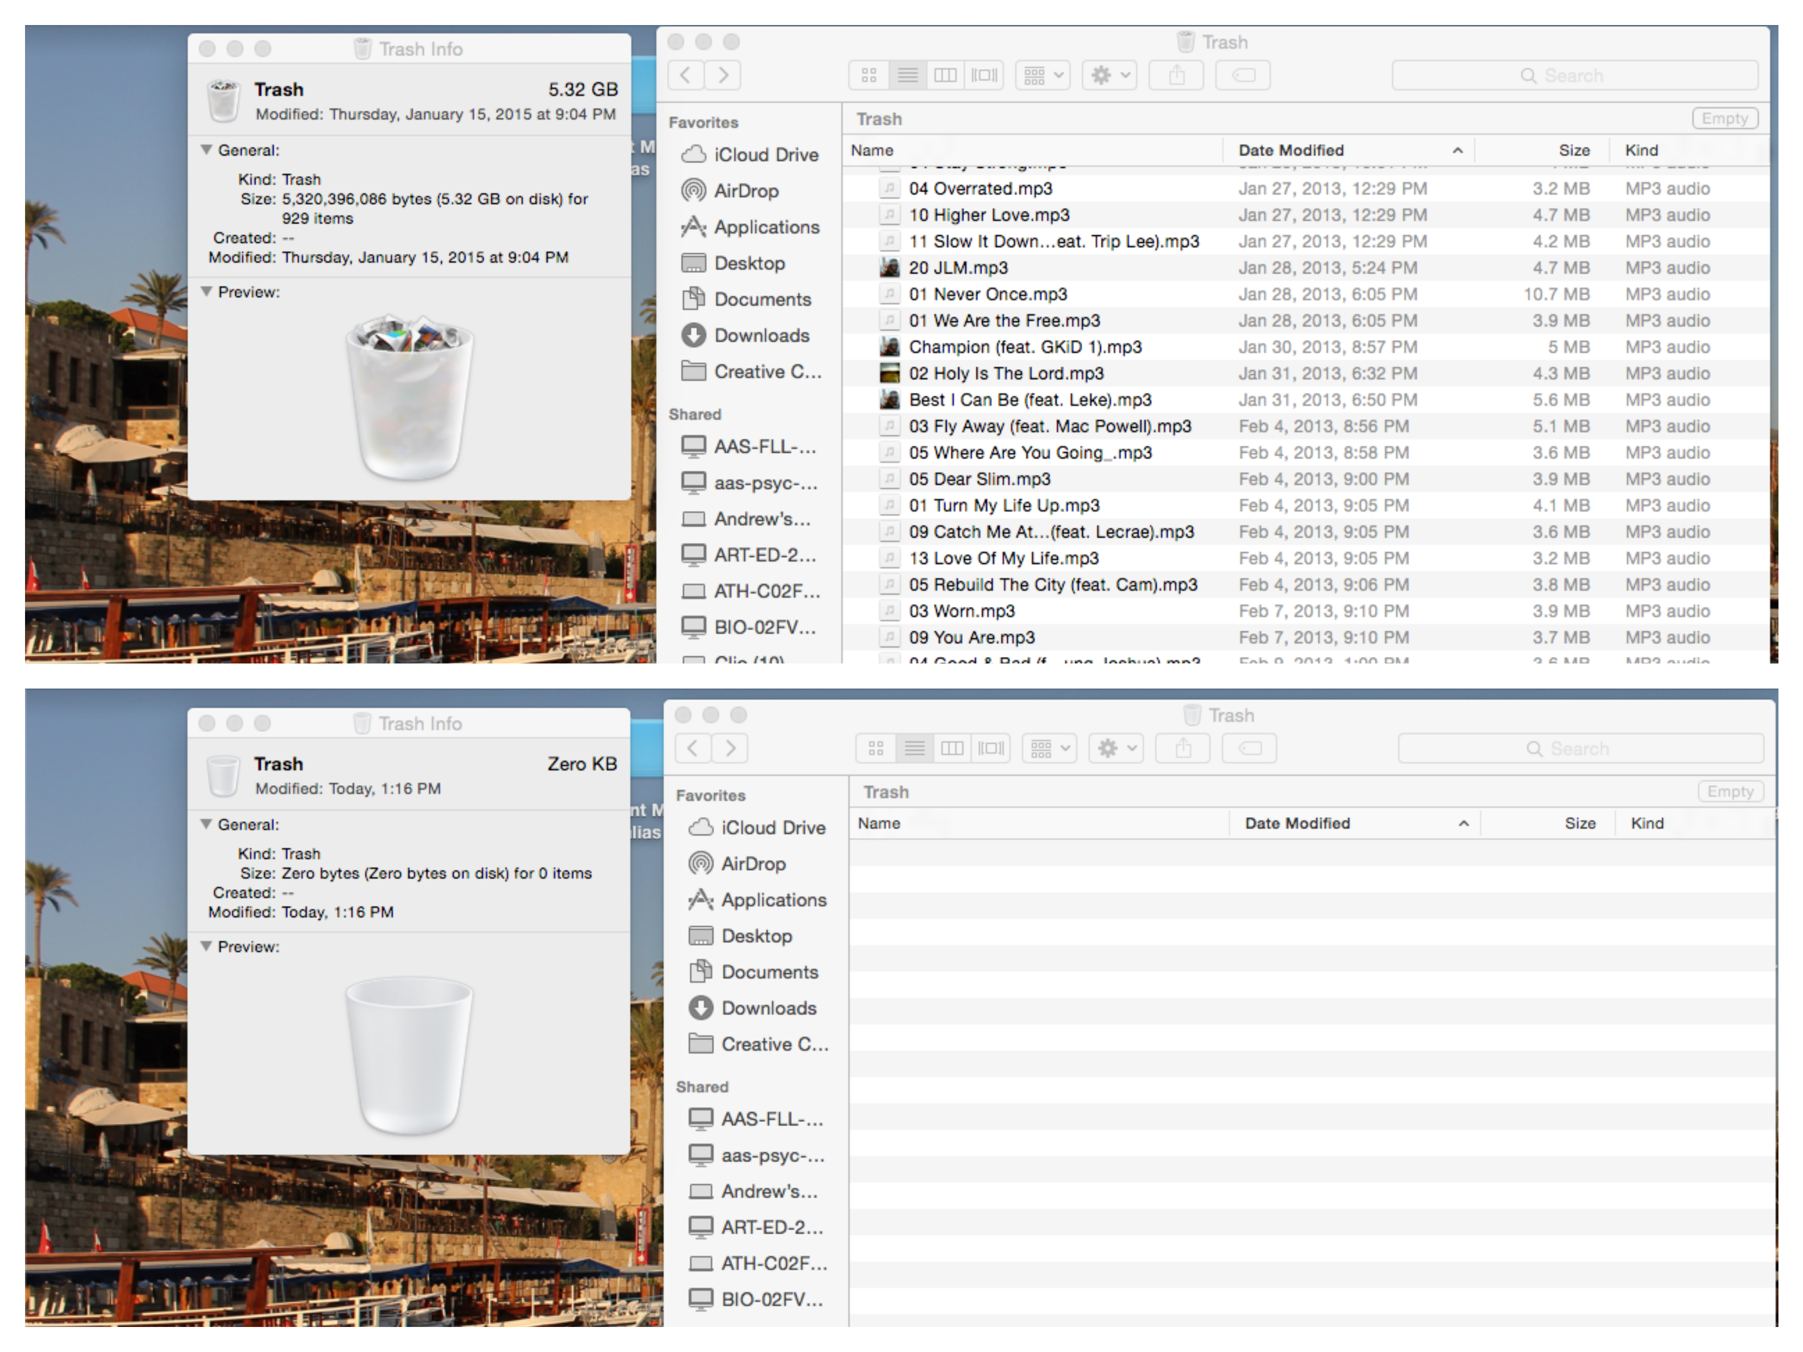Screen dimensions: 1803x1352
Task: Select file 01 Never Once.mp3
Action: tap(1306, 294)
